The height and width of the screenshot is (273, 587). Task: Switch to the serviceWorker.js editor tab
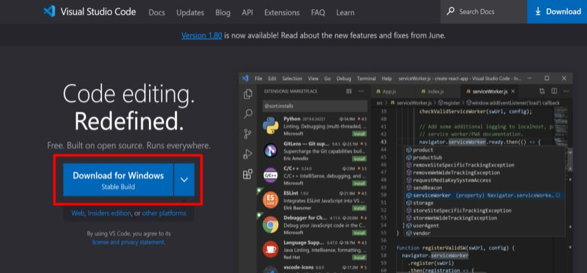coord(490,91)
